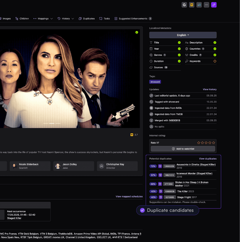Switch to the Tasks tab
Image resolution: width=240 pixels, height=242 pixels.
[x=105, y=18]
